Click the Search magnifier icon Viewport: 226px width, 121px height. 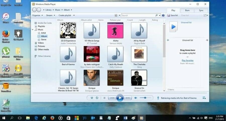pos(156,15)
